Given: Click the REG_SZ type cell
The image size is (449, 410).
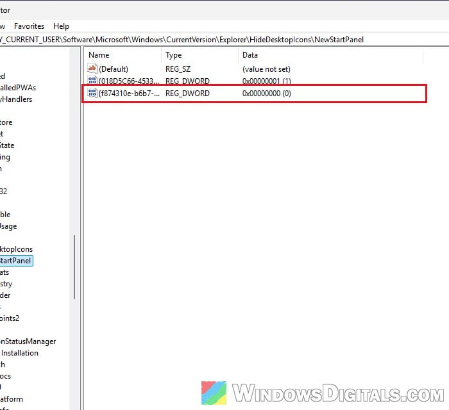Looking at the screenshot, I should pos(178,69).
